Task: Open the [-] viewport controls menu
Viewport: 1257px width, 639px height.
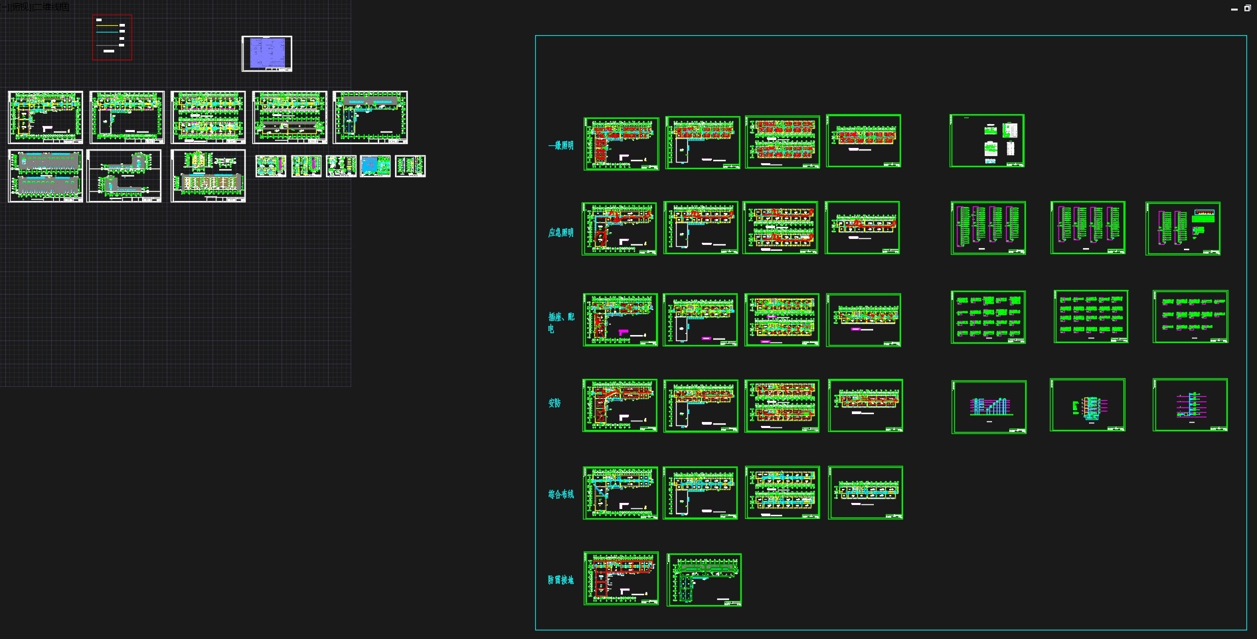Action: click(x=5, y=7)
